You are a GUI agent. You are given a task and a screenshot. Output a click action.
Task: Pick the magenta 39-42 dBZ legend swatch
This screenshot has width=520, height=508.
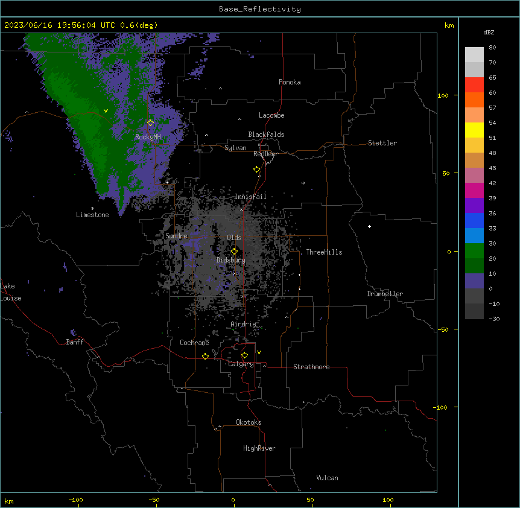coord(474,191)
